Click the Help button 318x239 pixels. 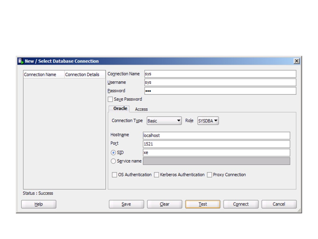pos(39,204)
